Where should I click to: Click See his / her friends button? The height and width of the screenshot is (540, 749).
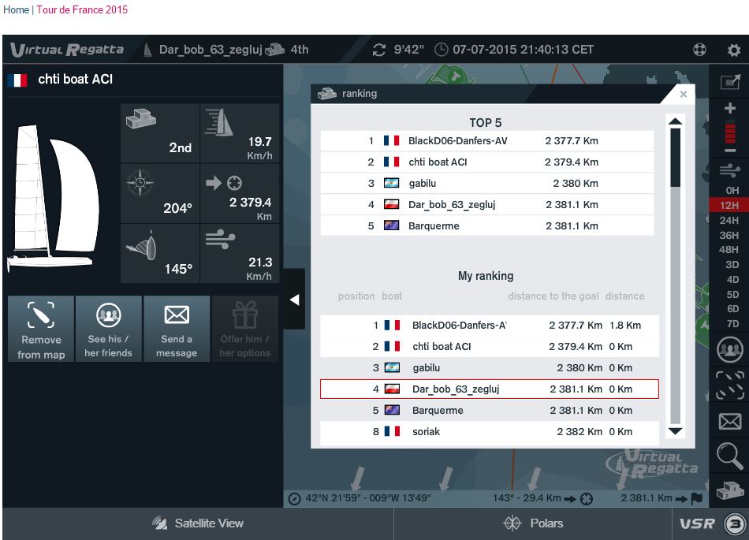coord(109,329)
